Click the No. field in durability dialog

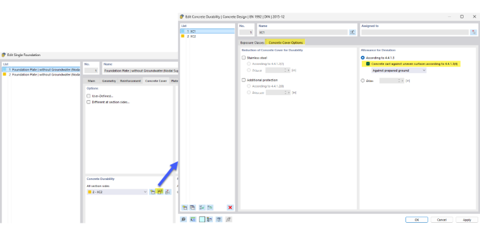[x=247, y=32]
